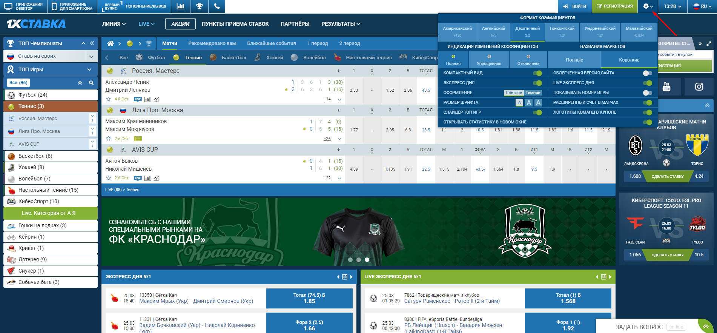Click the trophy icon in top bar
Screen dimensions: 717x333
click(199, 6)
